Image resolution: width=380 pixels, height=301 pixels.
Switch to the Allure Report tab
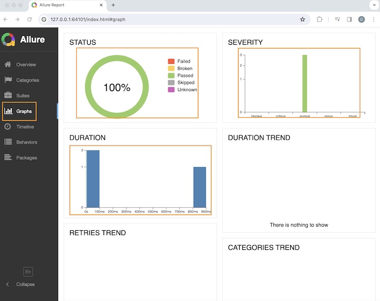(x=65, y=5)
